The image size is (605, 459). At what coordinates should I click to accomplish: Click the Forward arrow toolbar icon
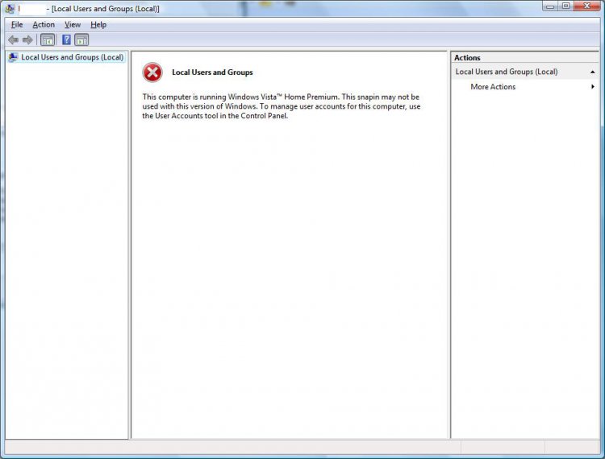[27, 40]
